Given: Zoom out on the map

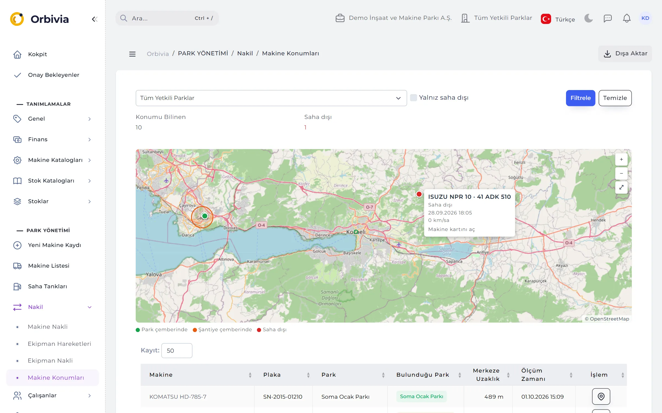Looking at the screenshot, I should click(x=621, y=173).
